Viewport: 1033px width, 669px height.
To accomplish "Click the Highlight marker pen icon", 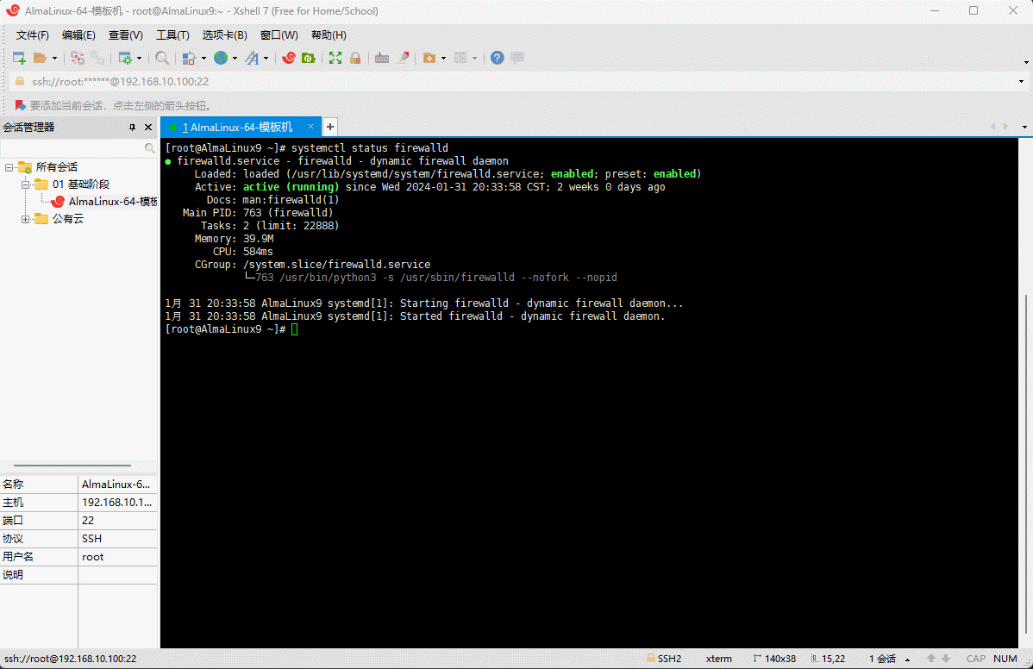I will [x=402, y=58].
